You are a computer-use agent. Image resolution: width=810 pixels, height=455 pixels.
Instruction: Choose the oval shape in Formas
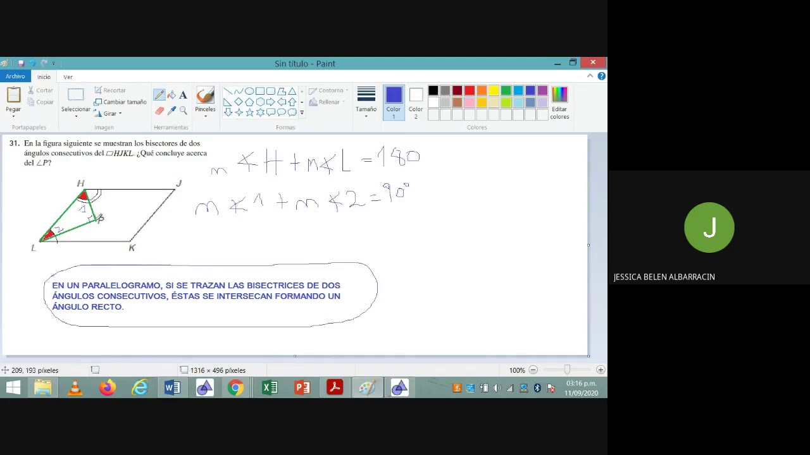coord(249,91)
